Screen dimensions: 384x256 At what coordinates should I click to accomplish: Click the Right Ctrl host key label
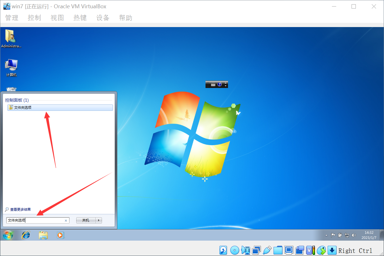355,251
